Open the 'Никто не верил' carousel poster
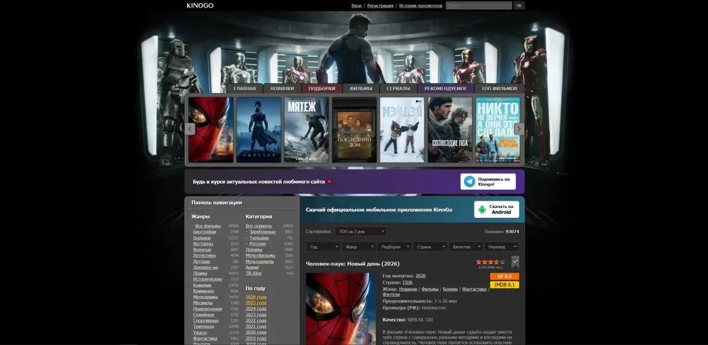The image size is (708, 345). (497, 130)
